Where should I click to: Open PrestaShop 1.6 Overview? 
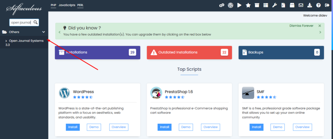pos(210,127)
